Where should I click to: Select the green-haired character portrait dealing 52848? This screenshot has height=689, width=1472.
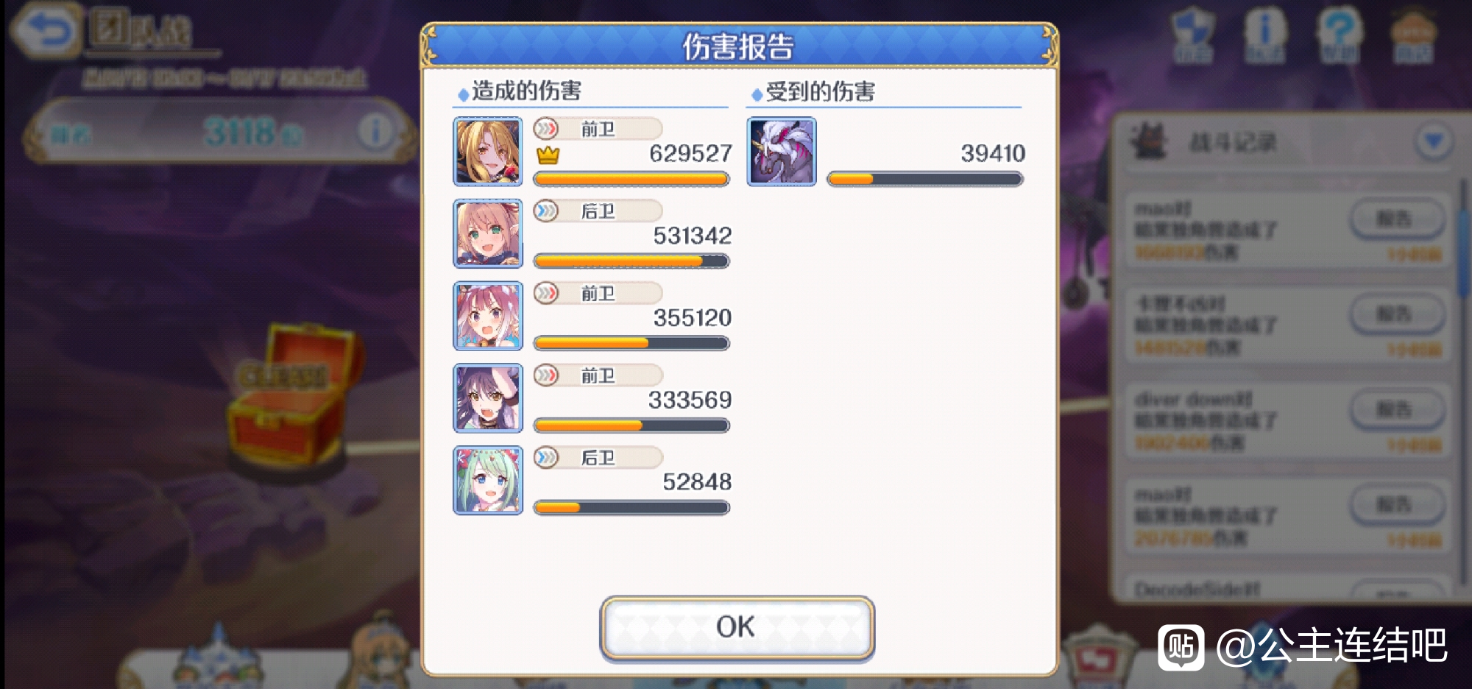point(487,480)
